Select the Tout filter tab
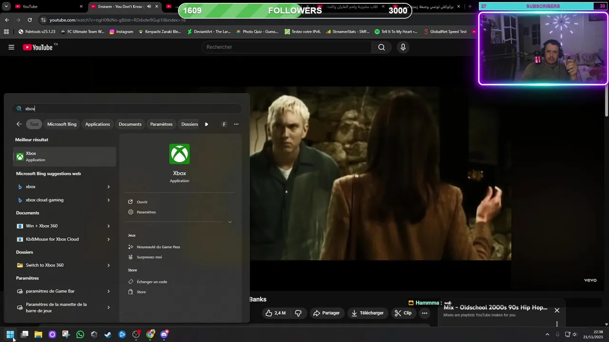 pyautogui.click(x=34, y=124)
